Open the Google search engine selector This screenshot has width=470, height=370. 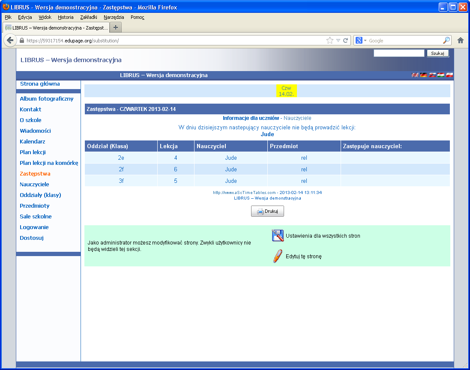point(361,40)
